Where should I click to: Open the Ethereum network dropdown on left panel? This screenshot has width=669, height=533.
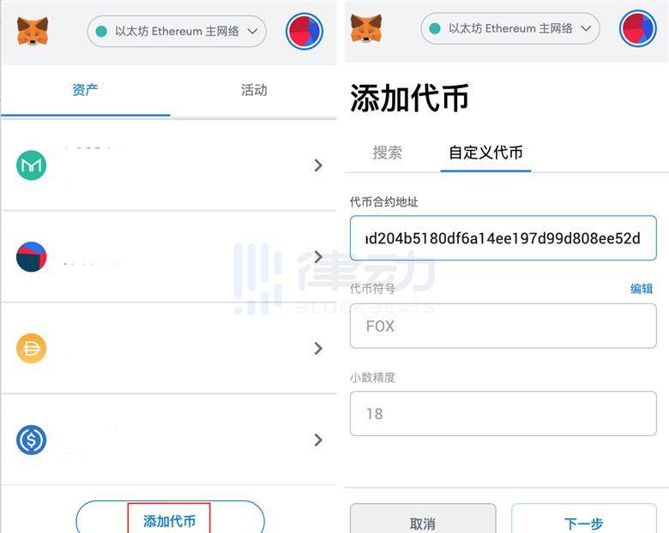point(177,31)
